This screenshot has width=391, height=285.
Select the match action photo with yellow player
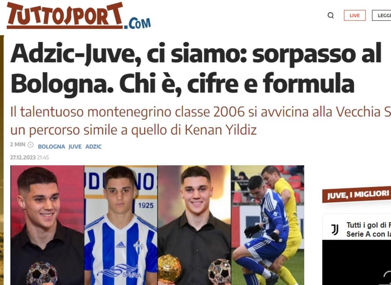click(x=268, y=225)
